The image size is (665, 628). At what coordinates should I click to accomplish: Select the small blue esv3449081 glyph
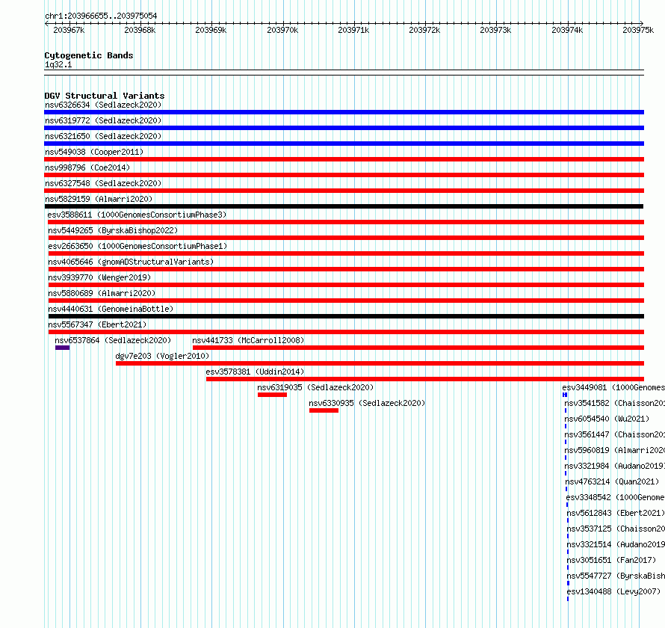565,395
